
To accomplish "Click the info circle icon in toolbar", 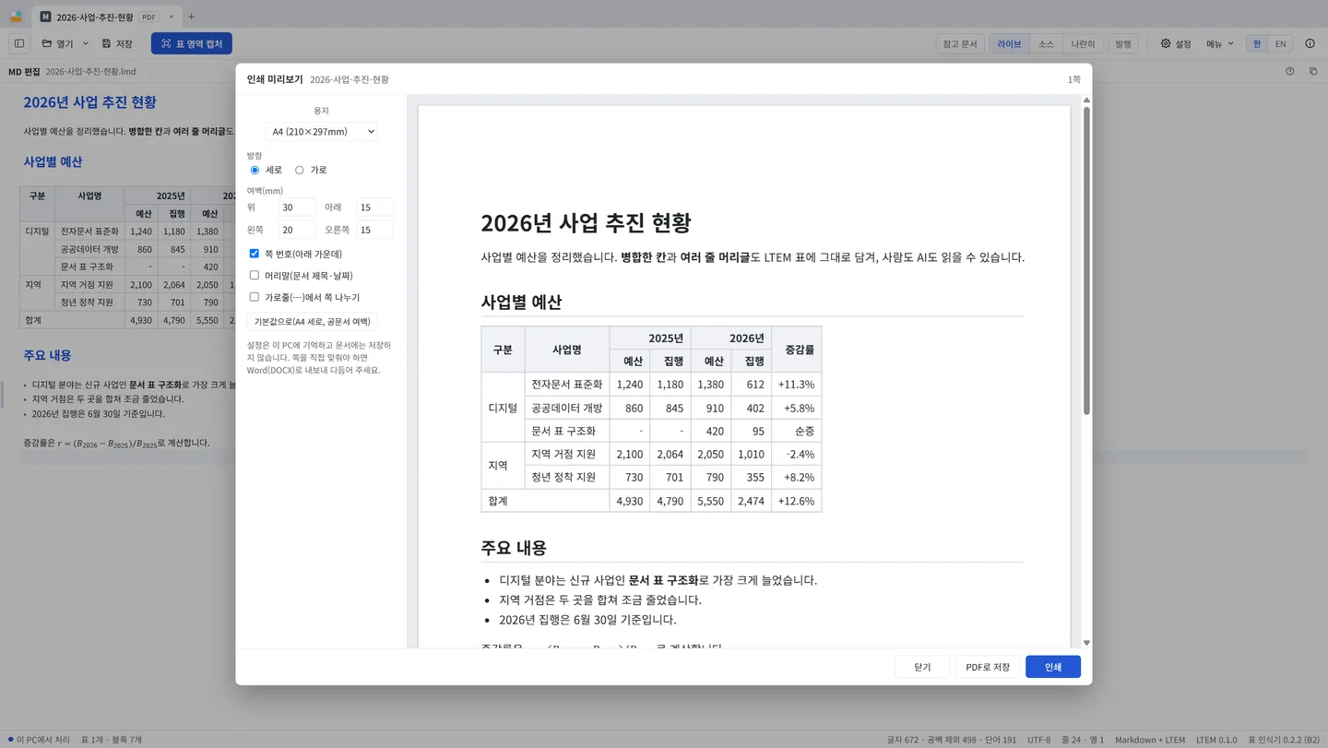I will click(1310, 43).
